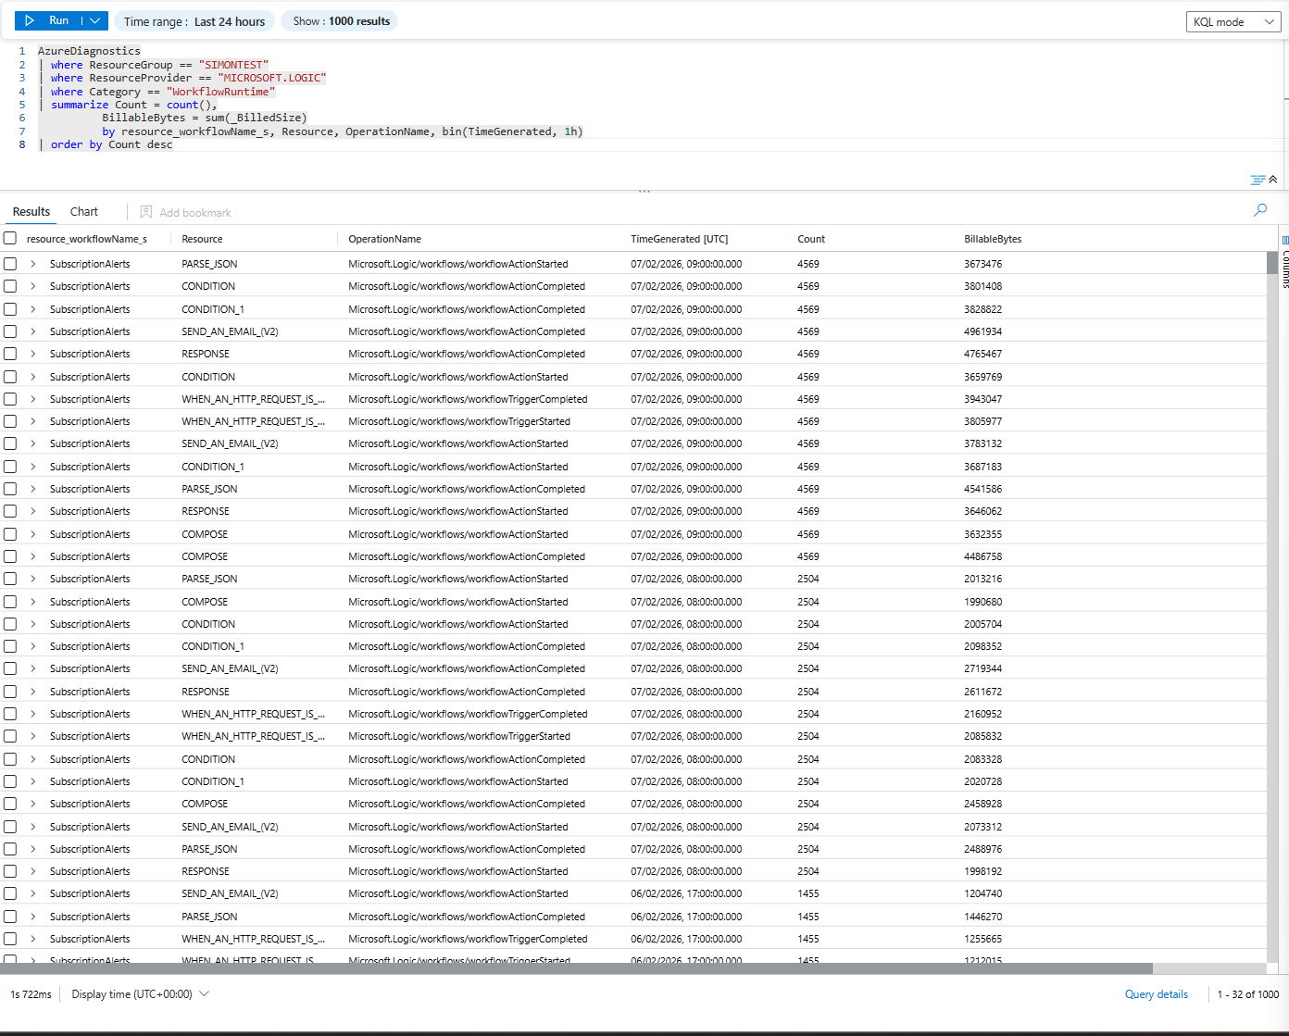Check the first PARSE_JSON row checkbox
The width and height of the screenshot is (1289, 1036).
coord(10,264)
